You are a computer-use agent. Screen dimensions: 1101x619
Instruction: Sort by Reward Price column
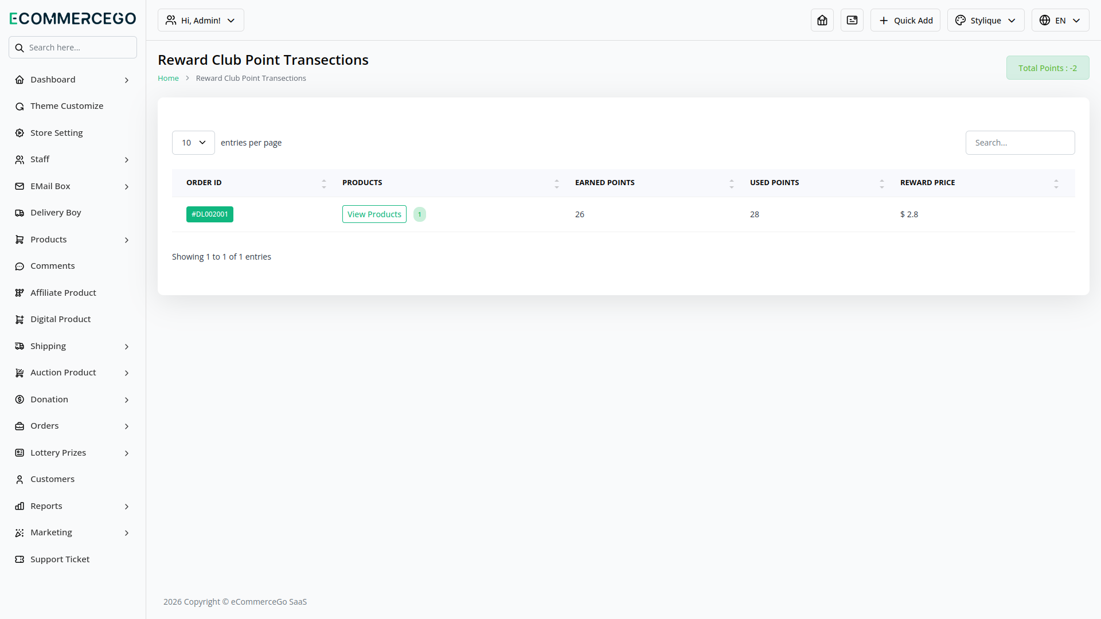click(x=979, y=183)
